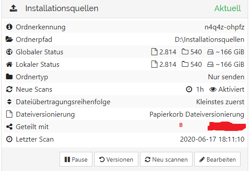Click the sort arrows icon for Dateiübertragungsreihenfolge
The image size is (249, 171).
click(9, 102)
